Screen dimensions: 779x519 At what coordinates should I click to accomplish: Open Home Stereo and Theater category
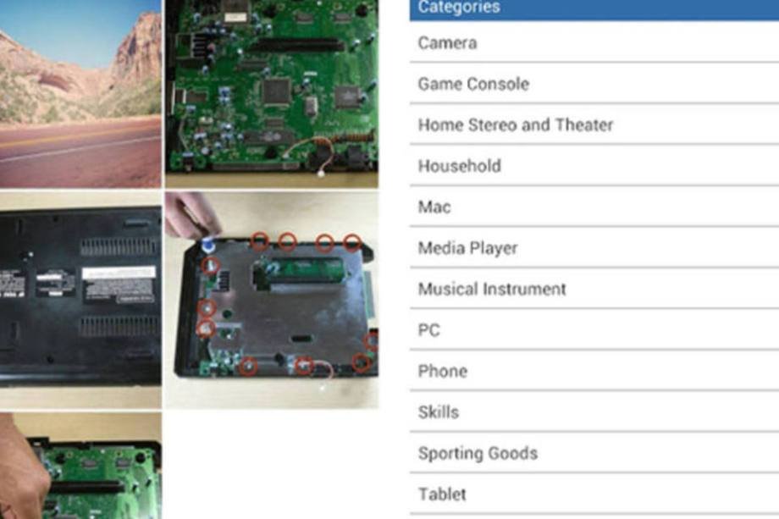point(594,124)
